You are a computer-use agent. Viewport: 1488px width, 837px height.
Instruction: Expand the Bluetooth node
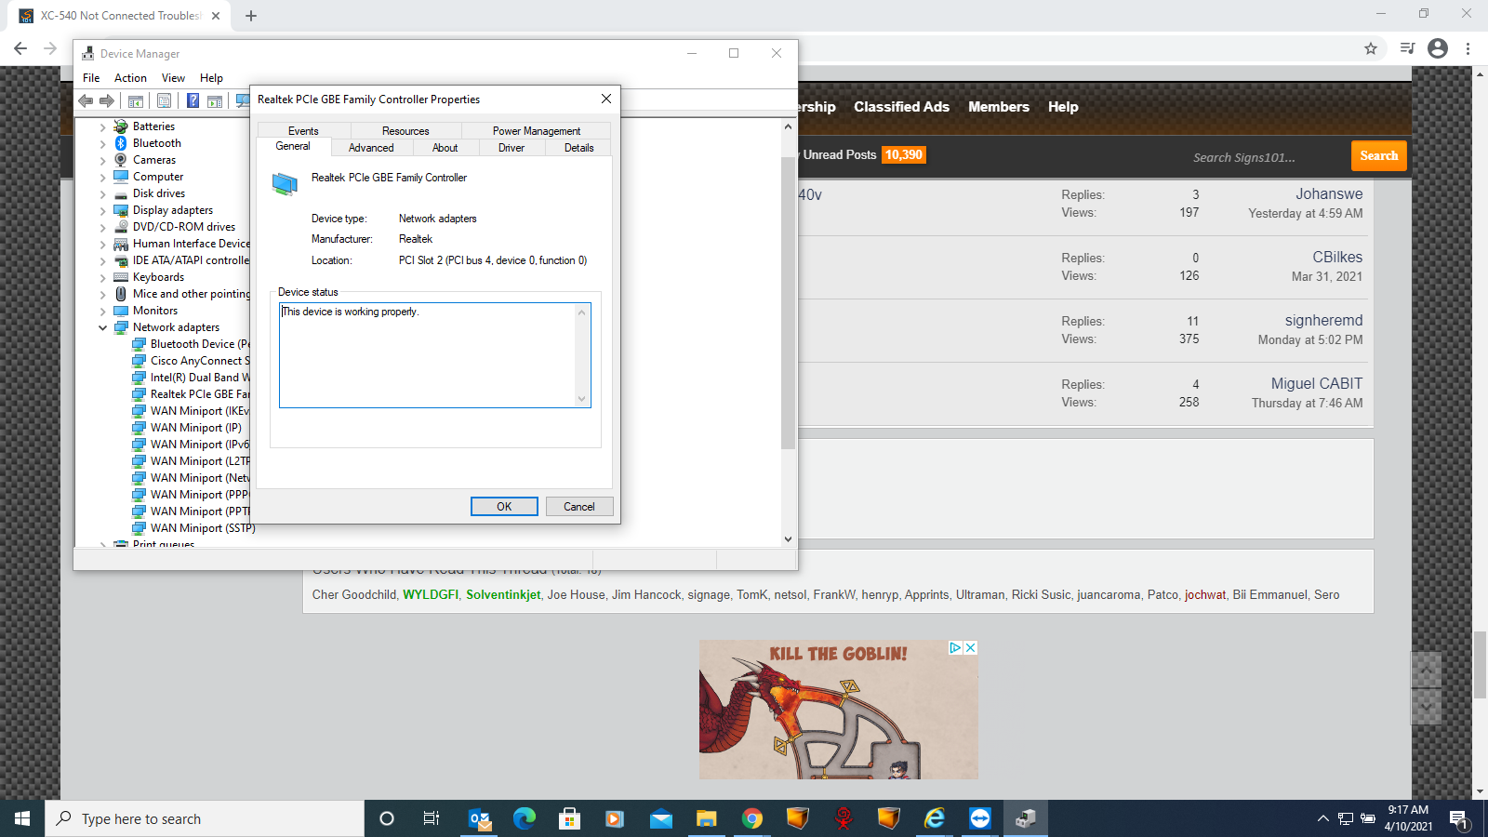[103, 143]
